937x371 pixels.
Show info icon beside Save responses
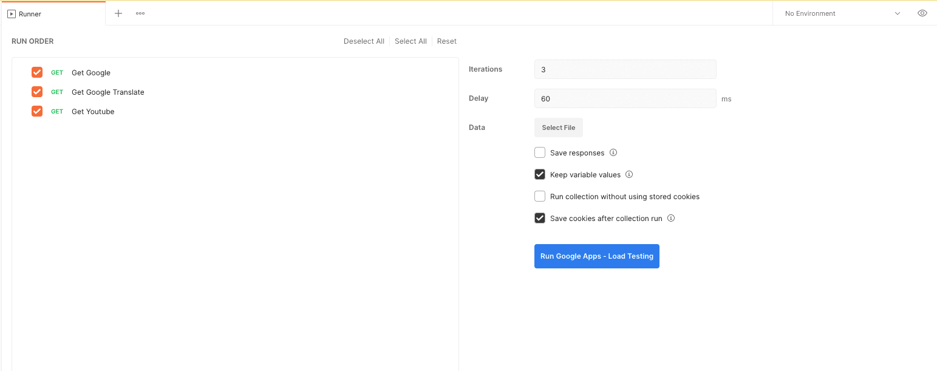coord(613,152)
